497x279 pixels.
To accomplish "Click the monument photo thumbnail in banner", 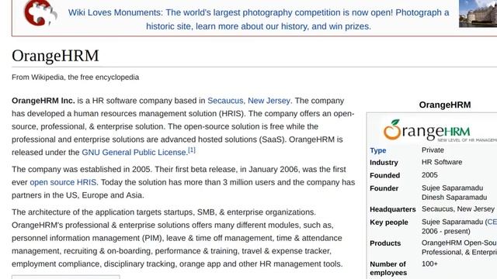I will pos(478,14).
